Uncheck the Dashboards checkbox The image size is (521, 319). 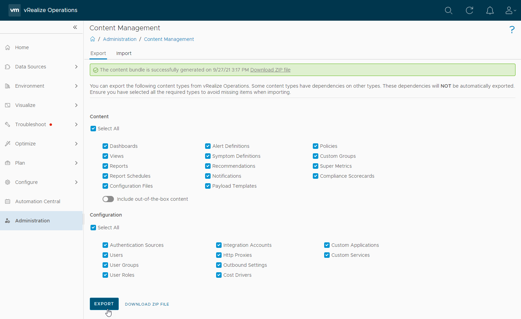pos(105,146)
